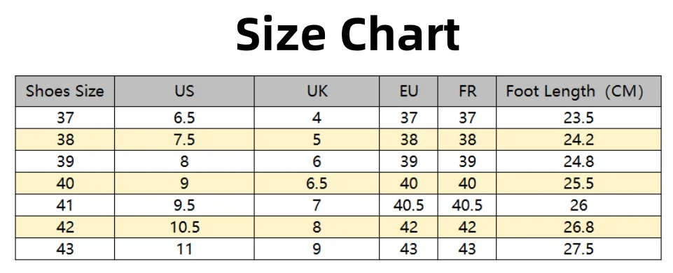Select shoe size 43 cell

pyautogui.click(x=65, y=249)
